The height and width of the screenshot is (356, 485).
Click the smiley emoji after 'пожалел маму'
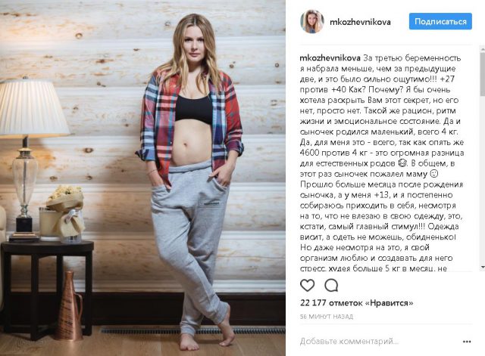[x=434, y=174]
